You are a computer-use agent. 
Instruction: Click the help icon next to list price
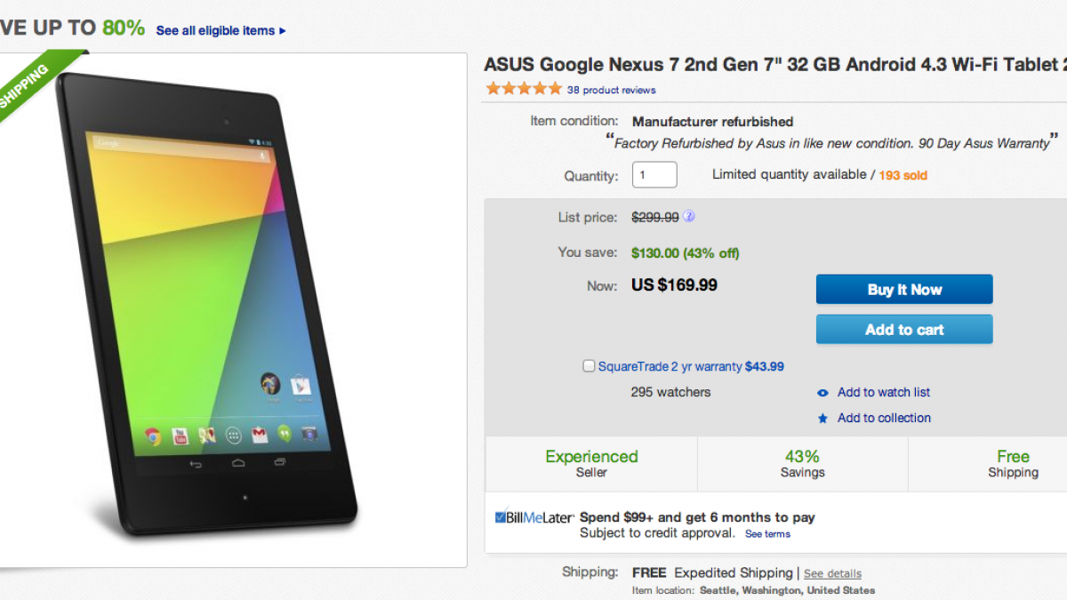click(688, 216)
